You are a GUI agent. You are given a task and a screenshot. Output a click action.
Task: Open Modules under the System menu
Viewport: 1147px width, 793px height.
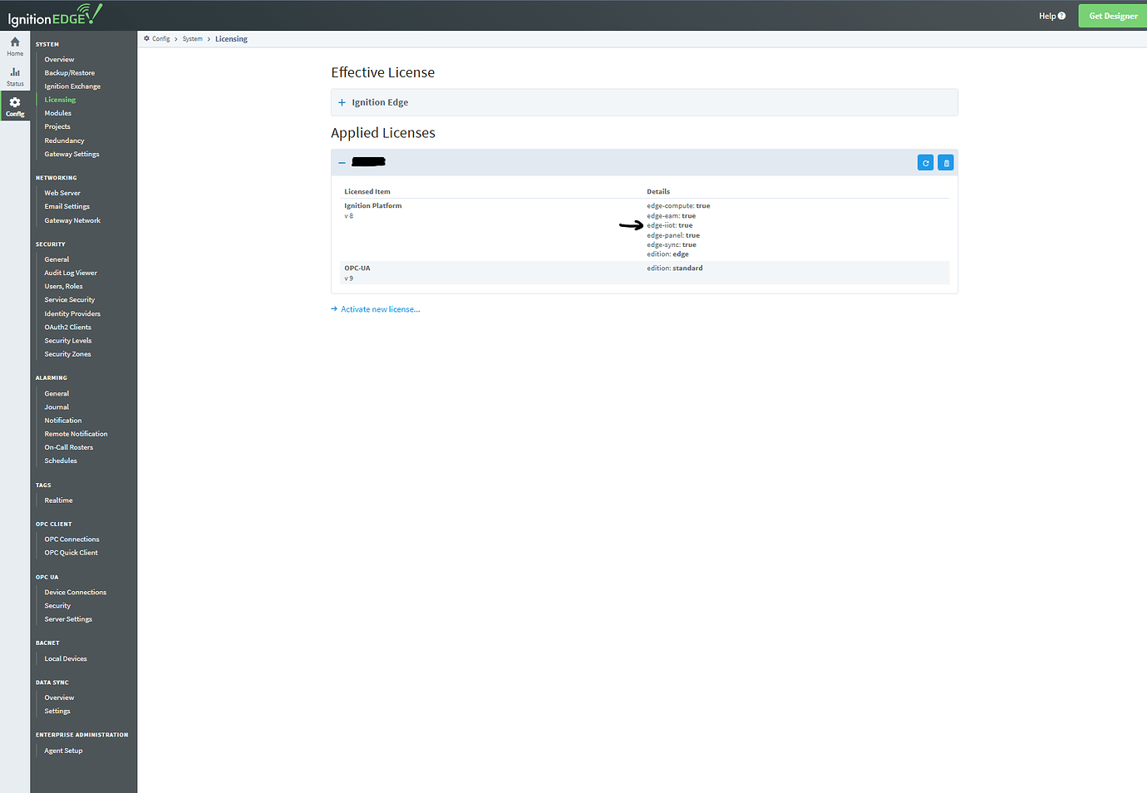click(x=59, y=112)
